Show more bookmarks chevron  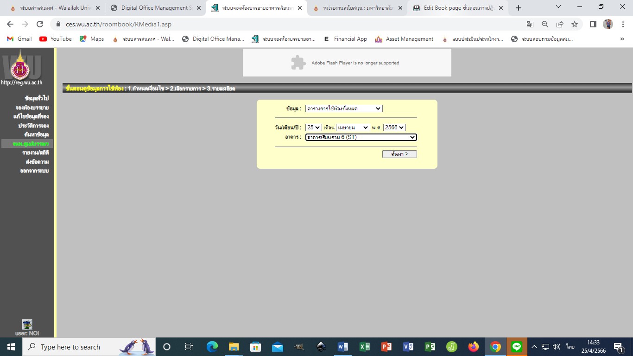(x=622, y=39)
